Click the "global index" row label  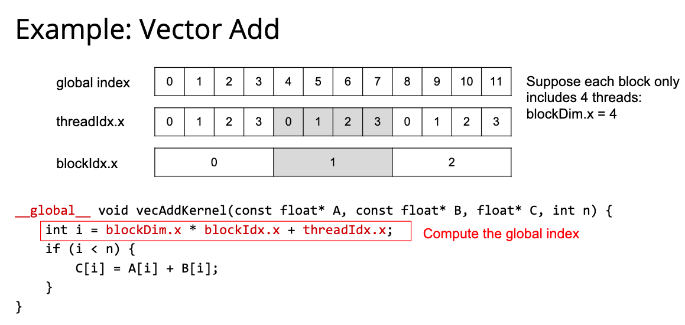coord(93,83)
